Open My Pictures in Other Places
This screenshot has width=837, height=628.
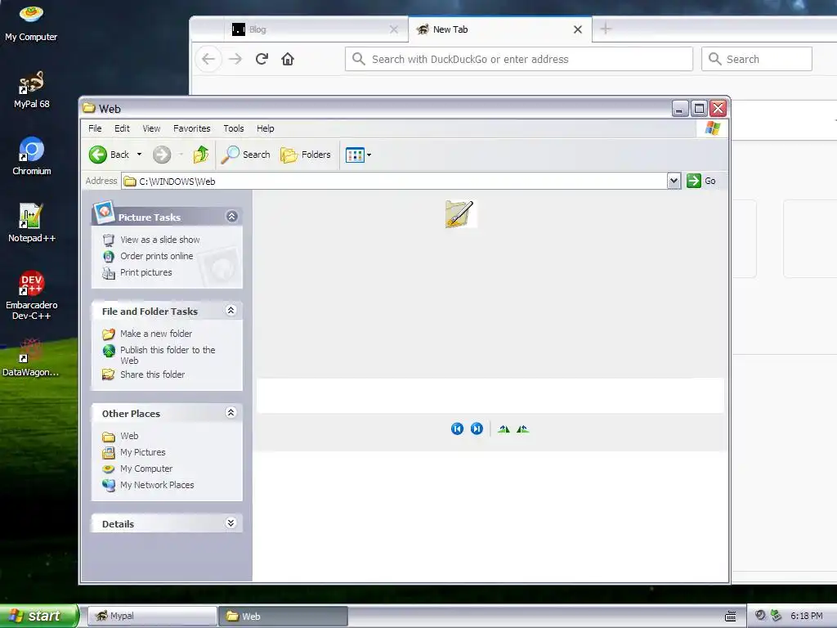point(142,452)
